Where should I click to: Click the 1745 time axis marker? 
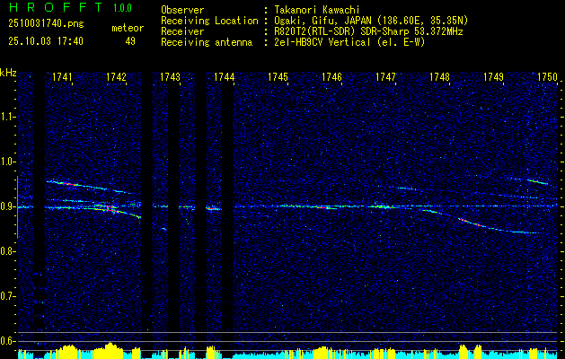[x=278, y=77]
